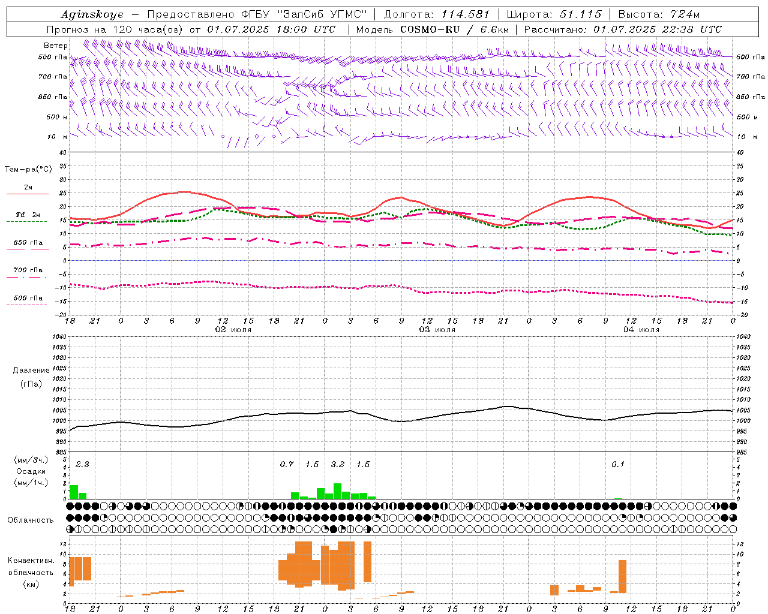Select the Тем-ра(°C) axis title
Image resolution: width=768 pixels, height=614 pixels.
pyautogui.click(x=28, y=170)
